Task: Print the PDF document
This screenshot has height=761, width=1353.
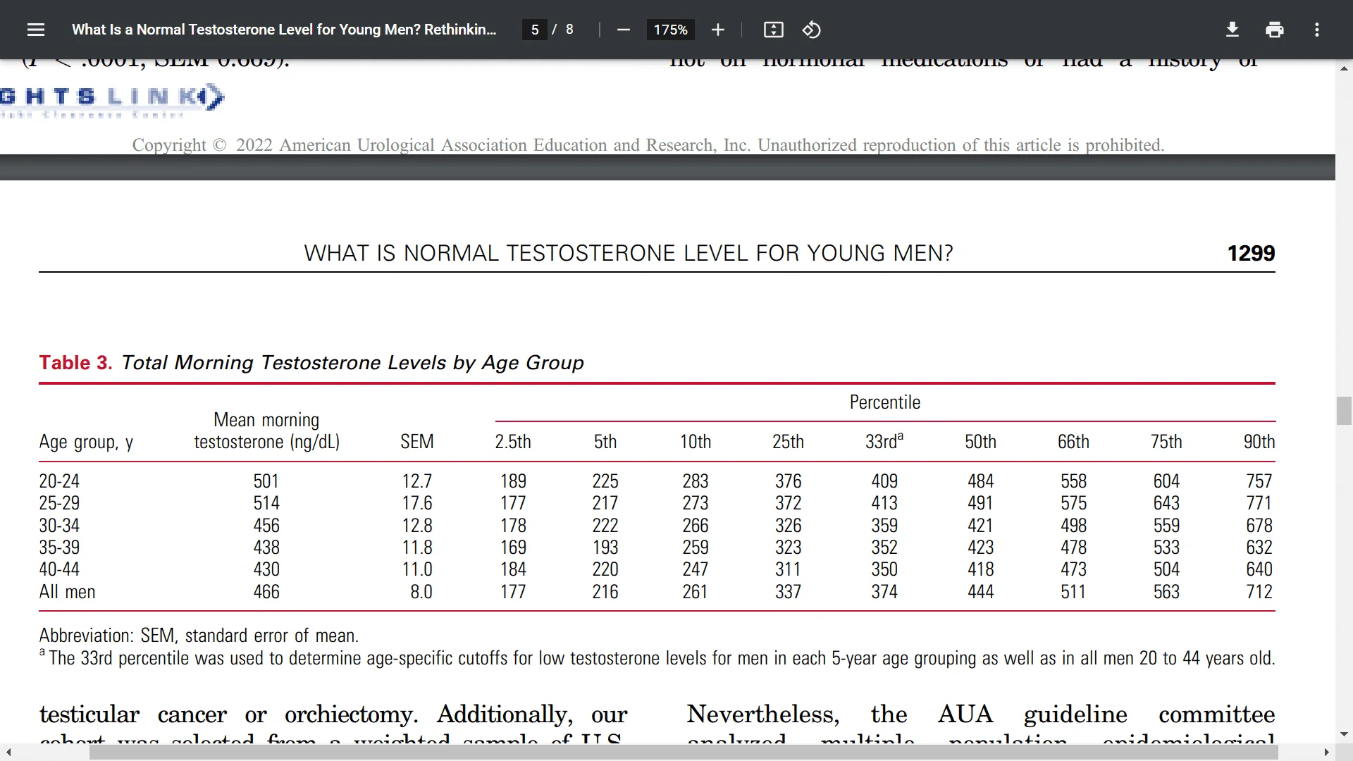Action: tap(1274, 30)
